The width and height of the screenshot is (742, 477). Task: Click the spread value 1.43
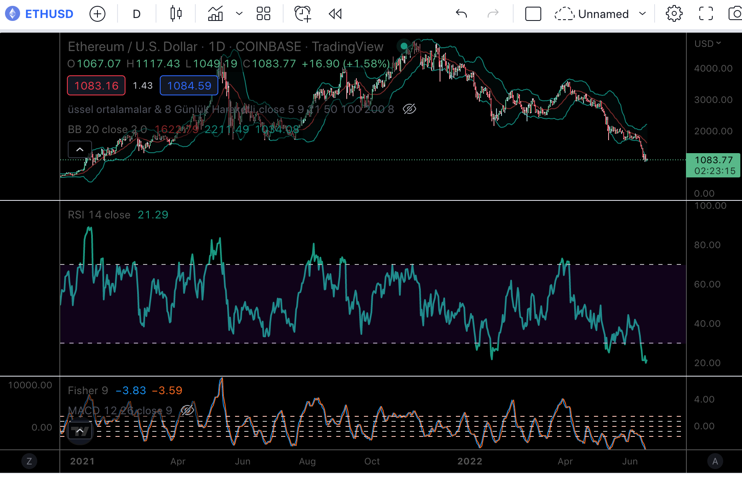click(x=143, y=85)
